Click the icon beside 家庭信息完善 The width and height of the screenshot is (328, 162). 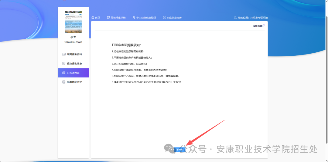coord(164,18)
